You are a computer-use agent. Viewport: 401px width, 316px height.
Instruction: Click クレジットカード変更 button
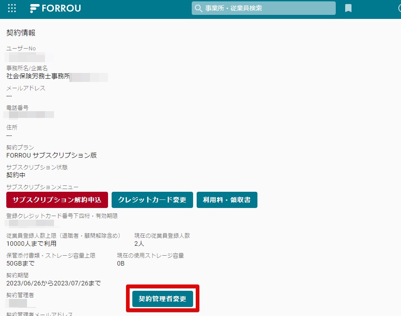[152, 200]
